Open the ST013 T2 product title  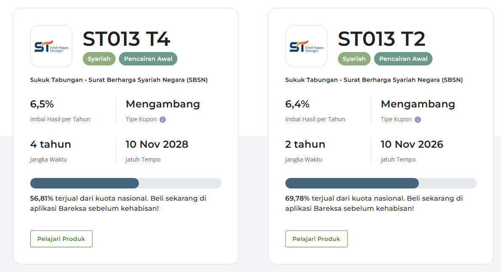[x=382, y=39]
